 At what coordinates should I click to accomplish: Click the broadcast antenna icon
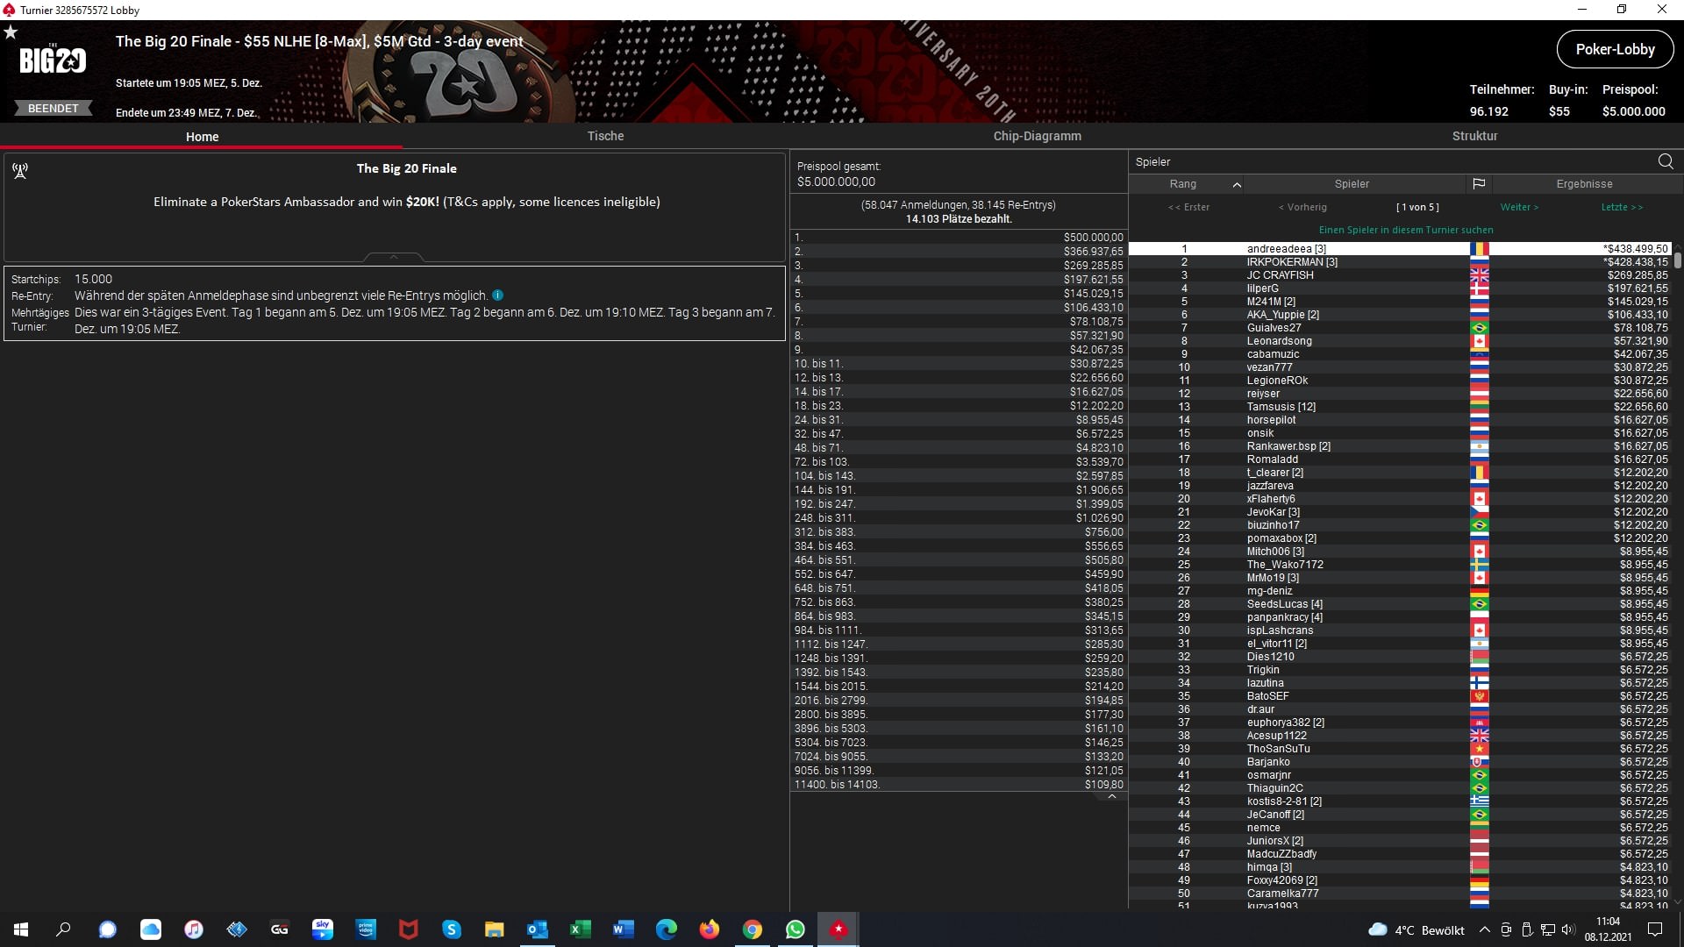20,171
